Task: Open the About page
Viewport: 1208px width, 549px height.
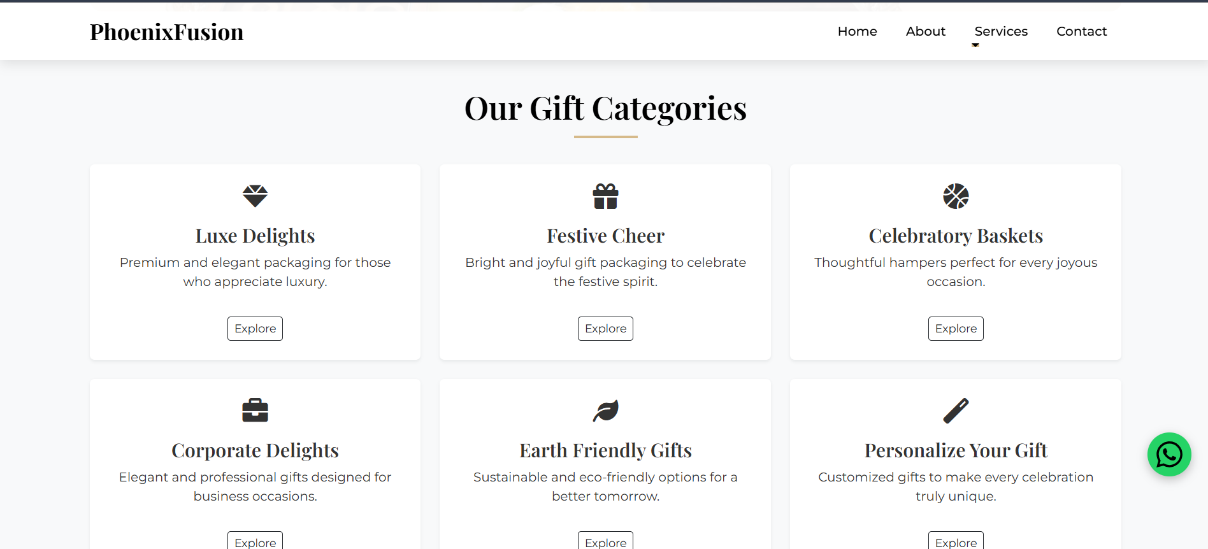Action: point(925,31)
